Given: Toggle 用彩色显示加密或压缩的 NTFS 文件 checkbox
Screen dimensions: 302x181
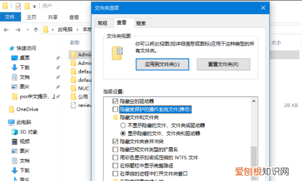Looking at the screenshot, I should [115, 157].
